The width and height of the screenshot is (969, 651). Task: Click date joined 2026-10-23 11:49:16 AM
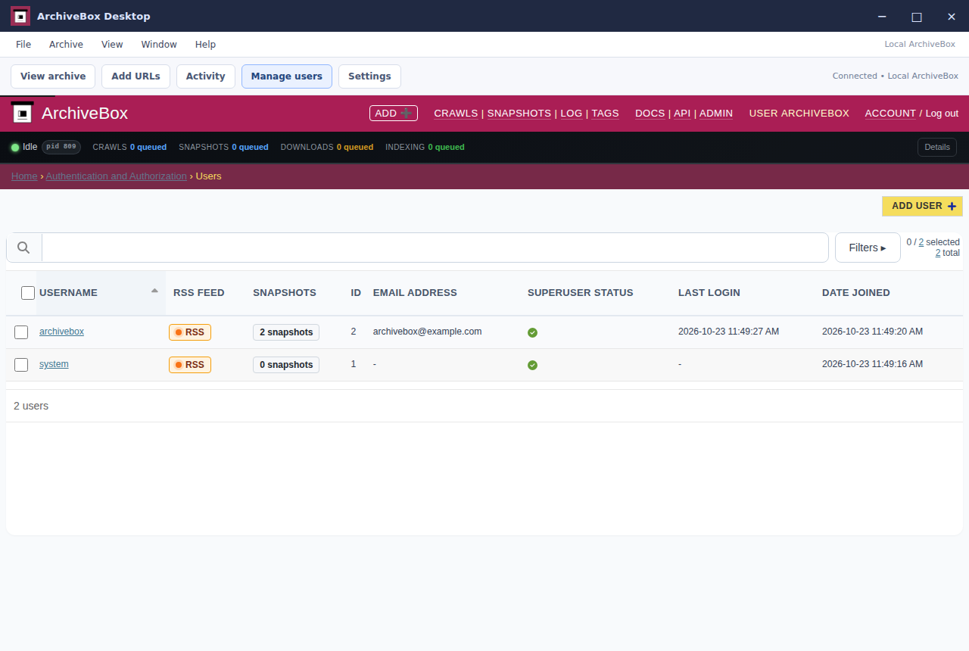point(872,364)
